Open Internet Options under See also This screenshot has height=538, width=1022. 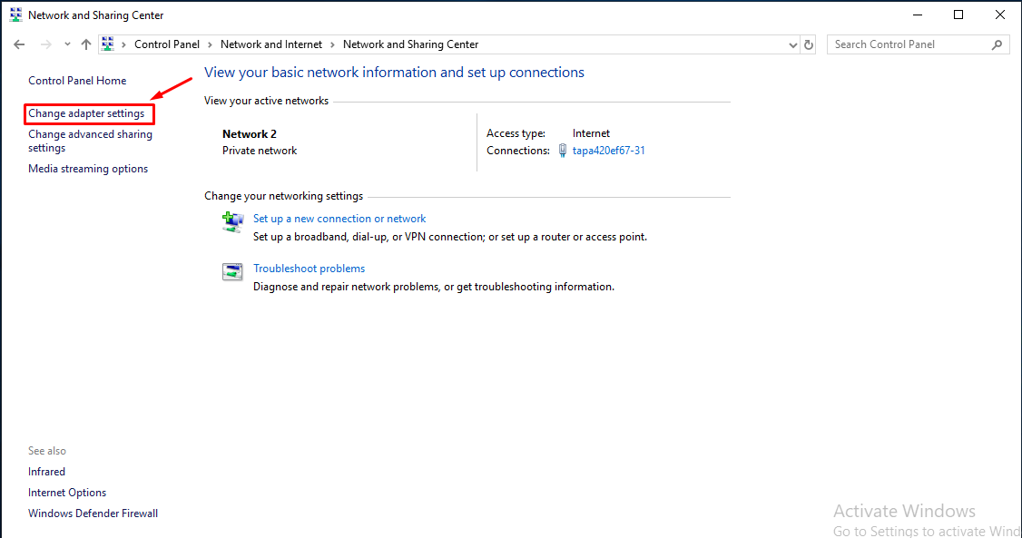(x=67, y=493)
